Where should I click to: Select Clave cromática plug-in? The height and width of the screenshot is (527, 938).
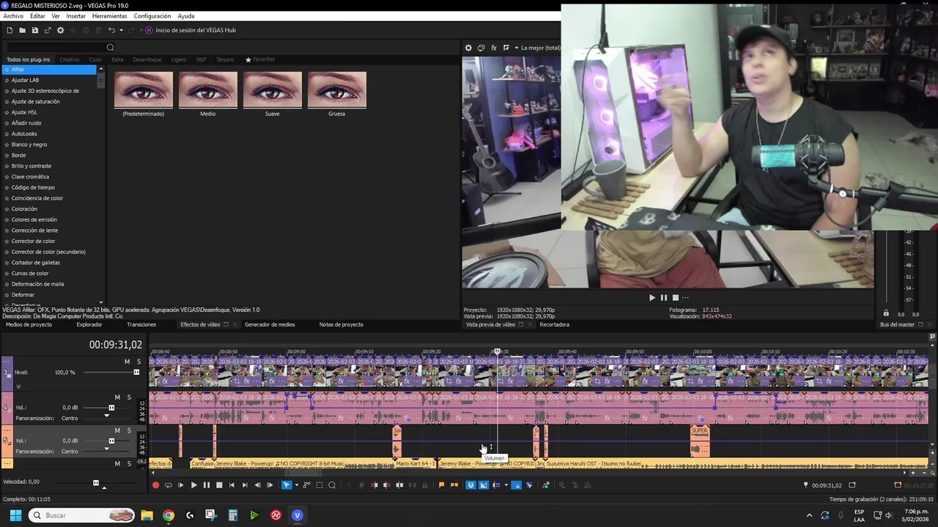[30, 176]
